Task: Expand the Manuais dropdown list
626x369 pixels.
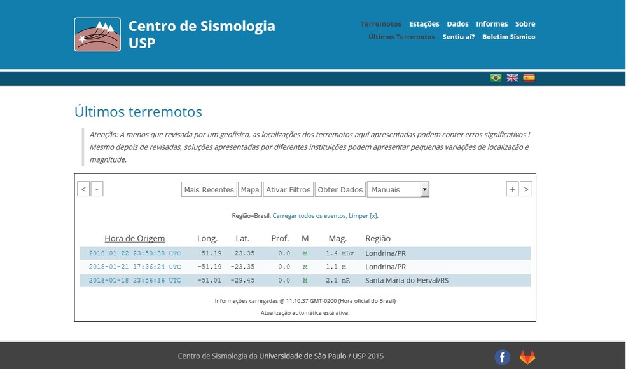Action: tap(424, 189)
